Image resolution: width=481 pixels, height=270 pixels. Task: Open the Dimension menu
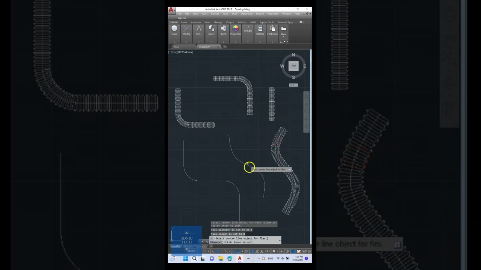coord(247,14)
